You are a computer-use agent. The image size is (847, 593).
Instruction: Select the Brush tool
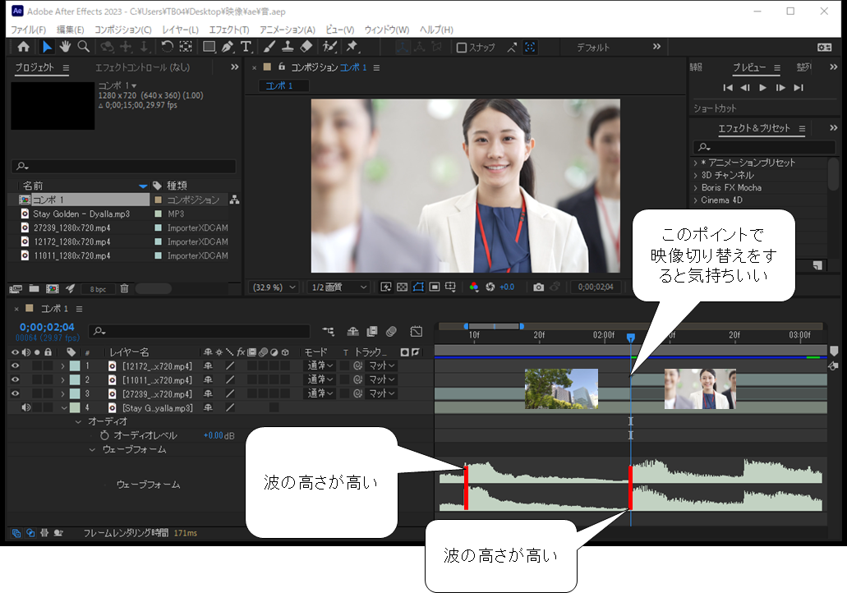269,47
